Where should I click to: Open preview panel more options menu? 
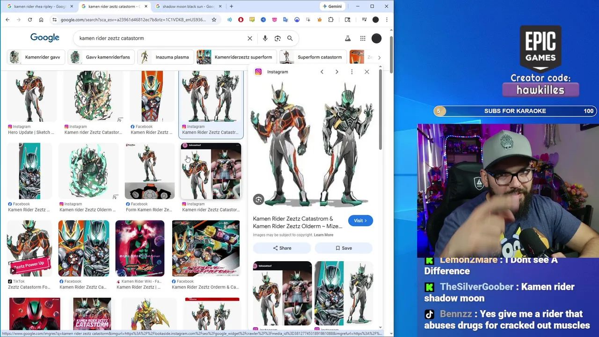[352, 72]
